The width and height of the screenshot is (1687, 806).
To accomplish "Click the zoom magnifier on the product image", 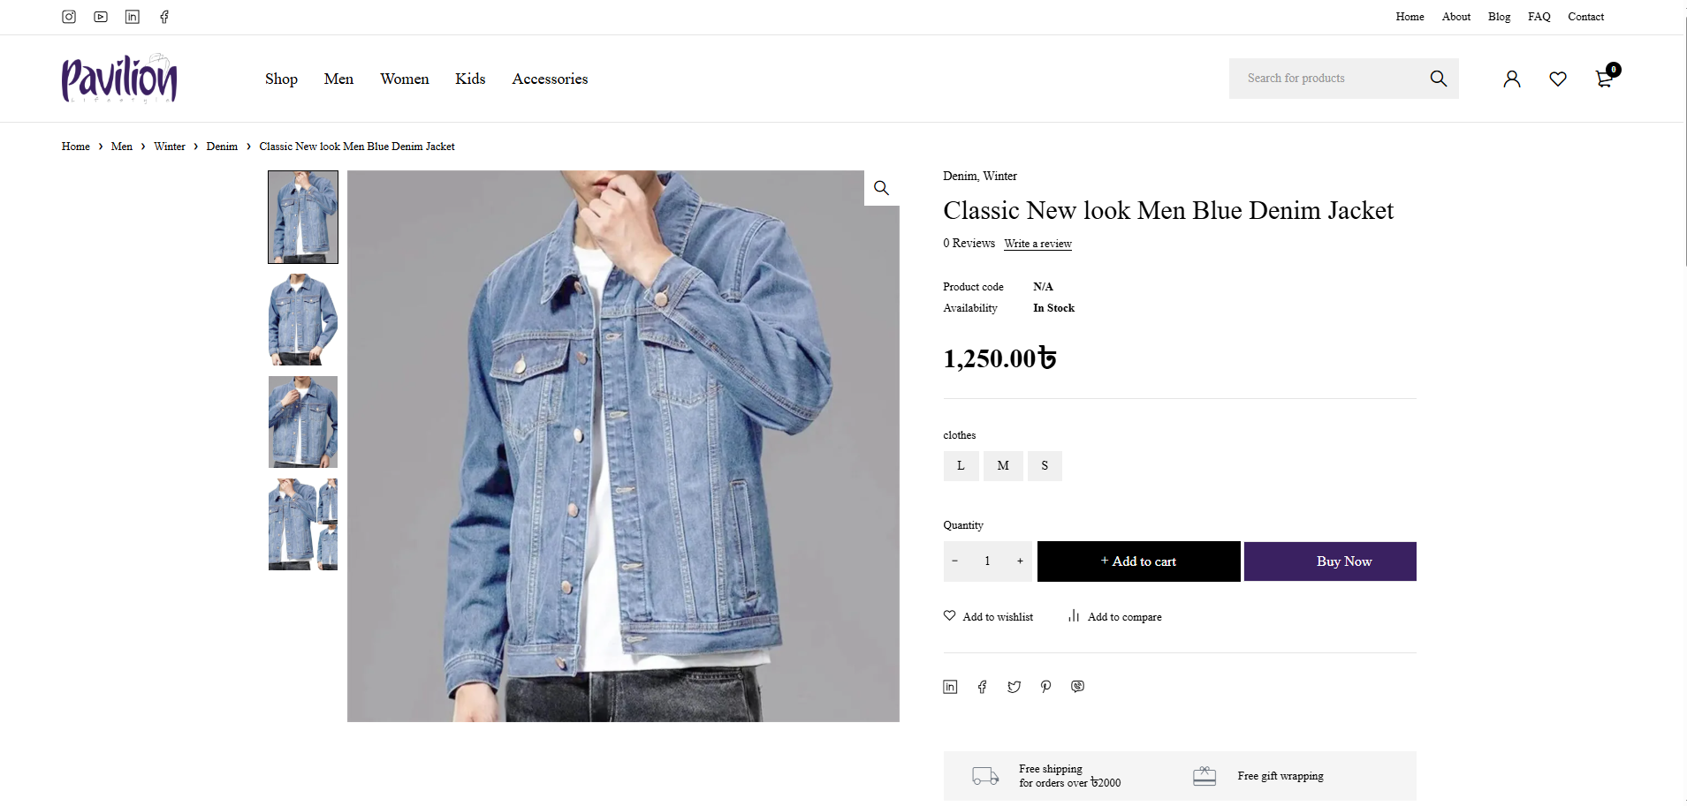I will [x=881, y=187].
